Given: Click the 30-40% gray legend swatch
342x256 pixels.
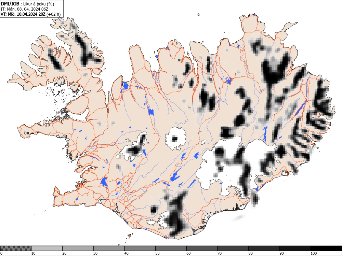Looking at the screenshot, I should (109, 248).
